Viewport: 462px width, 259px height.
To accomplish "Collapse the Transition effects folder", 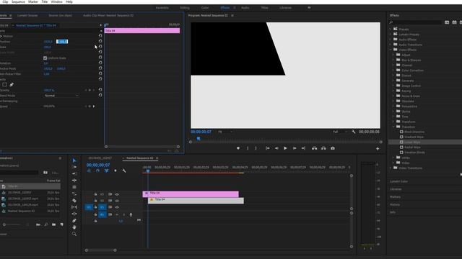I will click(393, 127).
